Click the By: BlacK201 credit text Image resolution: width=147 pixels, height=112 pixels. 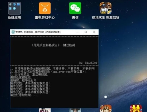click(x=88, y=63)
